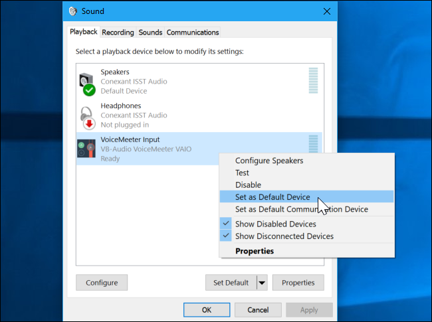This screenshot has height=322, width=432.
Task: Select the Speakers device name
Action: pyautogui.click(x=115, y=72)
